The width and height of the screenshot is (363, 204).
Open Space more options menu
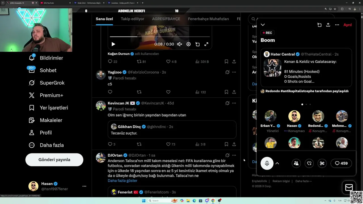click(337, 25)
